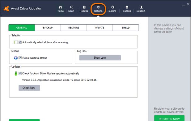Click the Check Now button
The width and height of the screenshot is (191, 121).
point(29,88)
